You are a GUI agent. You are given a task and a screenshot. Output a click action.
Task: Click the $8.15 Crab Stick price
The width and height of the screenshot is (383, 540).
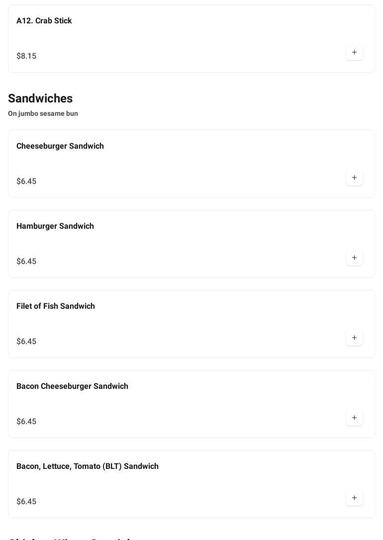pos(26,56)
